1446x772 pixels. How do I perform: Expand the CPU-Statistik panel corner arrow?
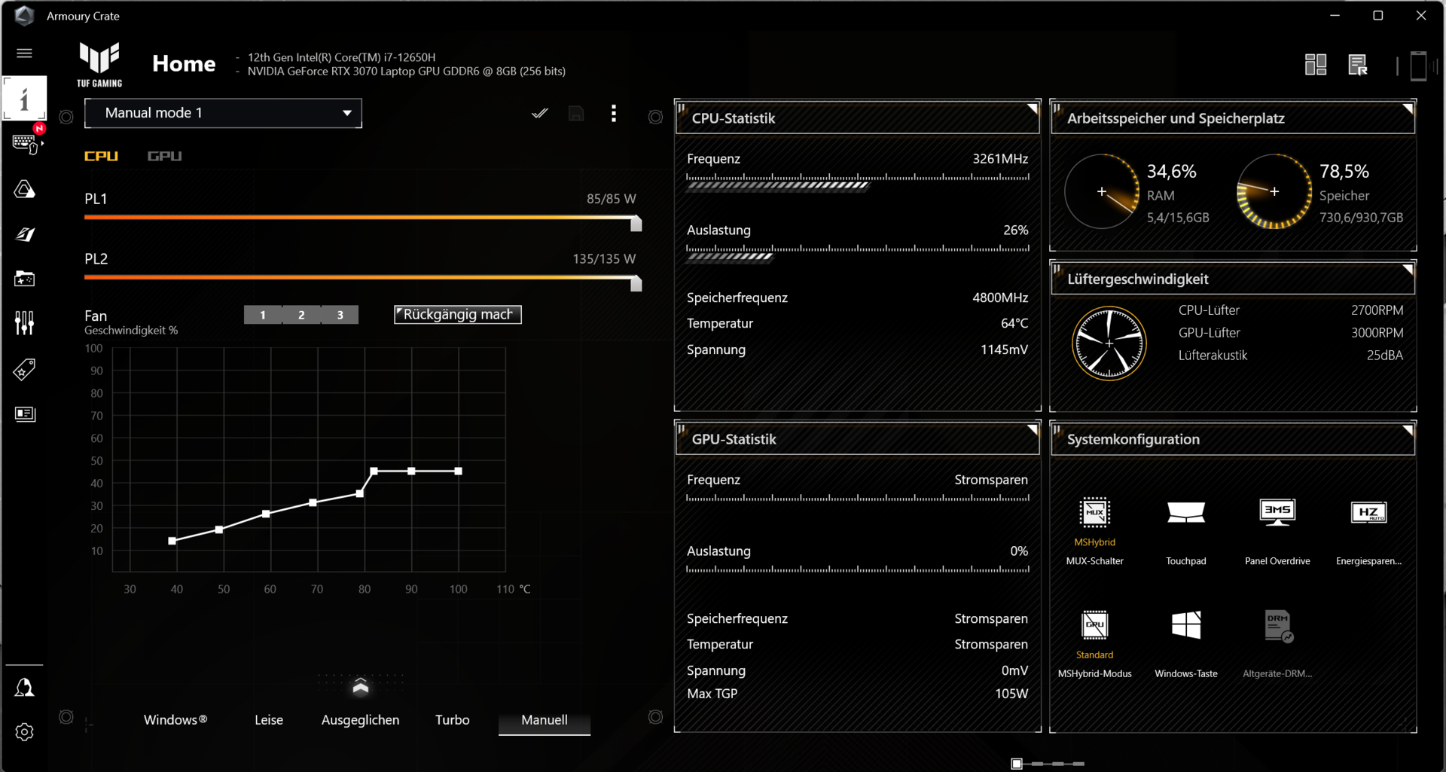coord(1033,108)
